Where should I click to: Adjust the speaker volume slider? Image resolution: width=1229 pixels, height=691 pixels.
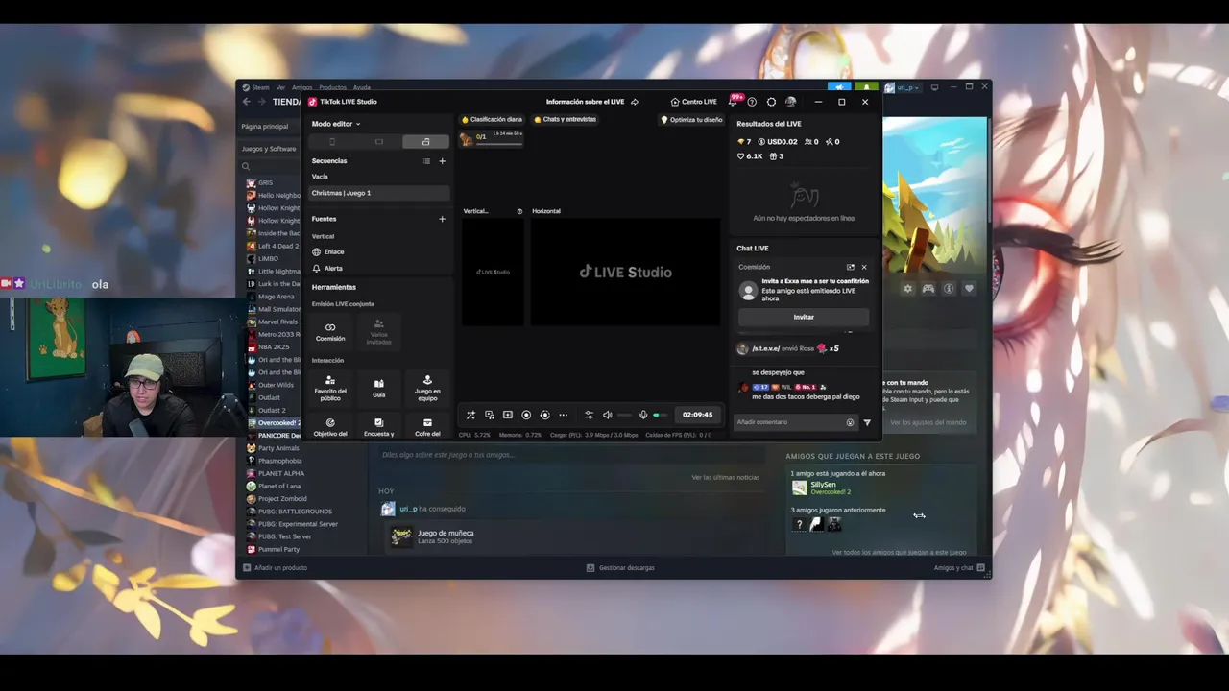624,415
